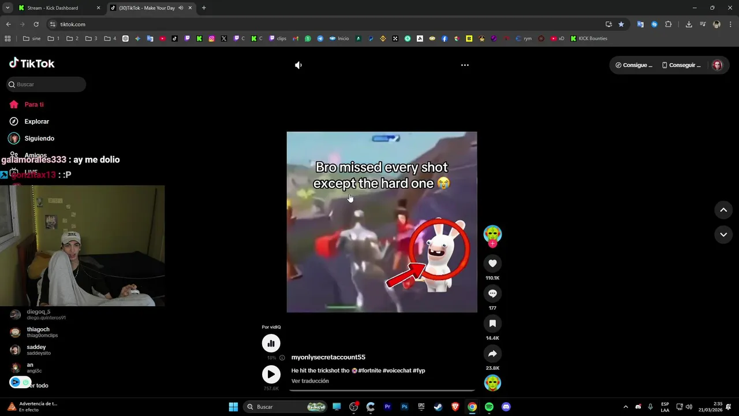Click the Consigue button in the header
739x416 pixels.
(633, 65)
